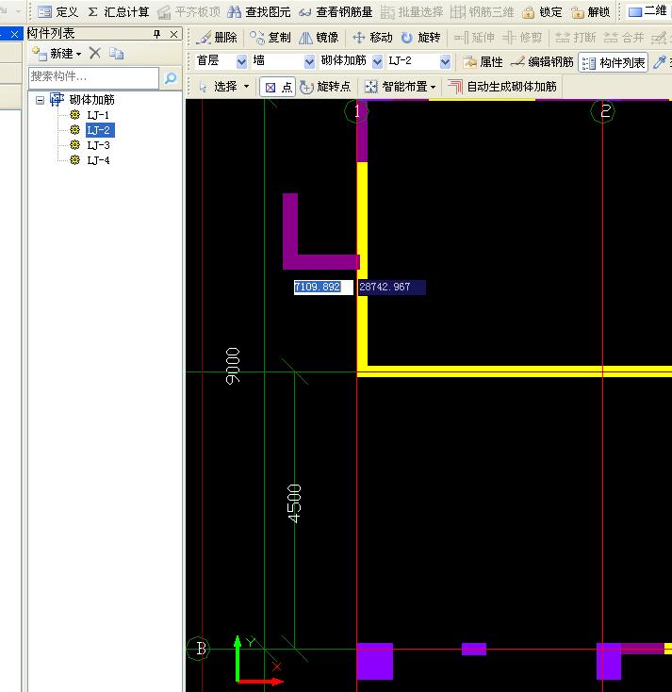Open the LJ-2 component dropdown

(445, 62)
